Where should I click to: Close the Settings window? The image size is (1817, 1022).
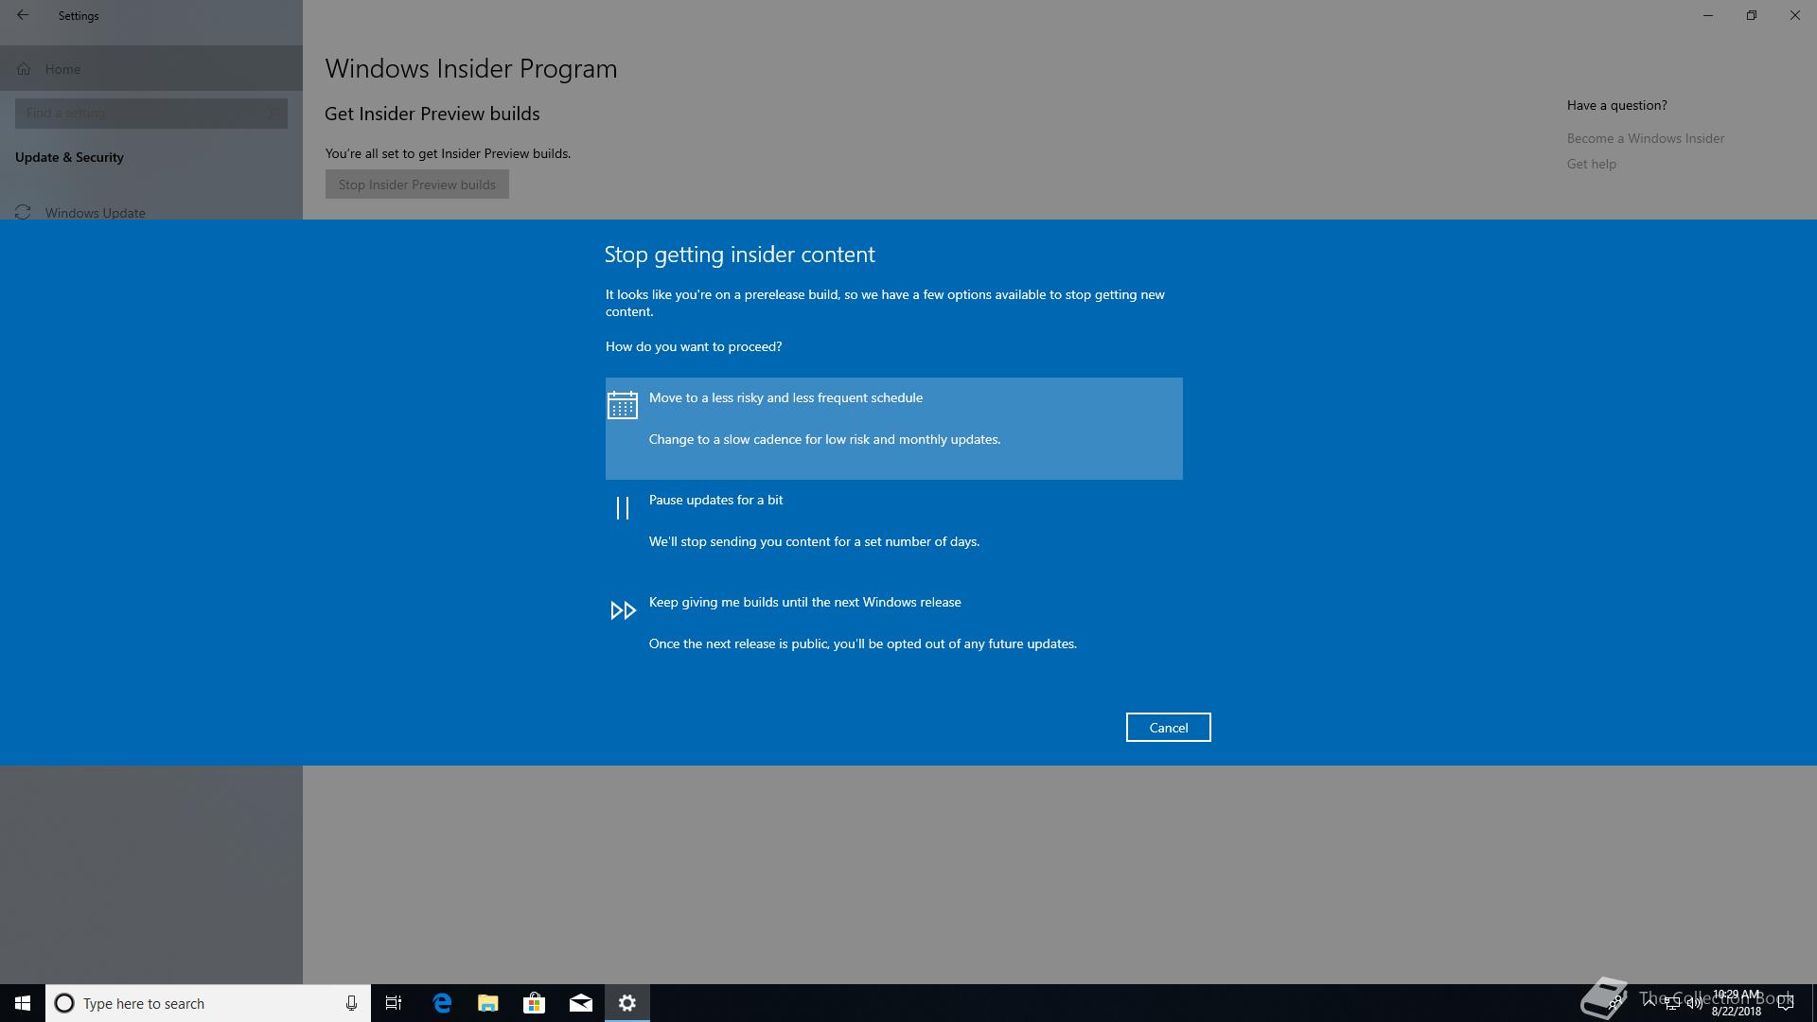(1794, 15)
